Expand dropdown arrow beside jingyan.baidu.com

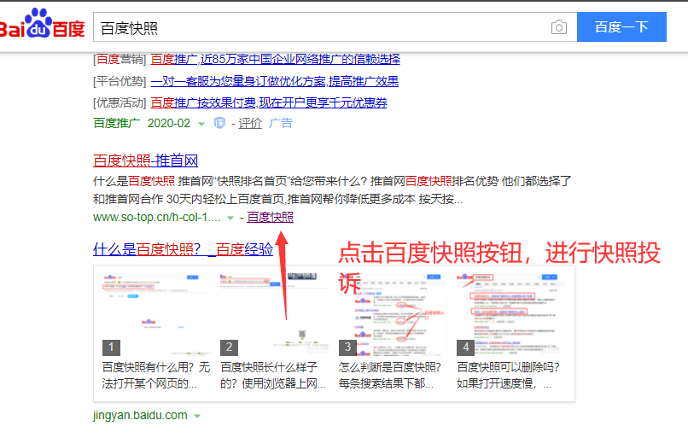[x=197, y=416]
